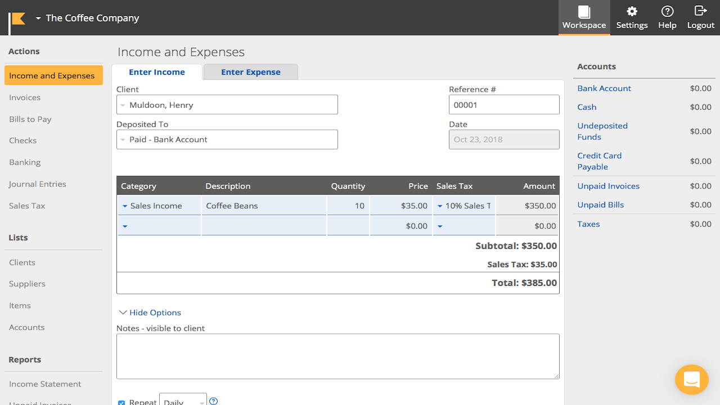Open Sales Income category dropdown
This screenshot has height=405, width=720.
coord(159,206)
